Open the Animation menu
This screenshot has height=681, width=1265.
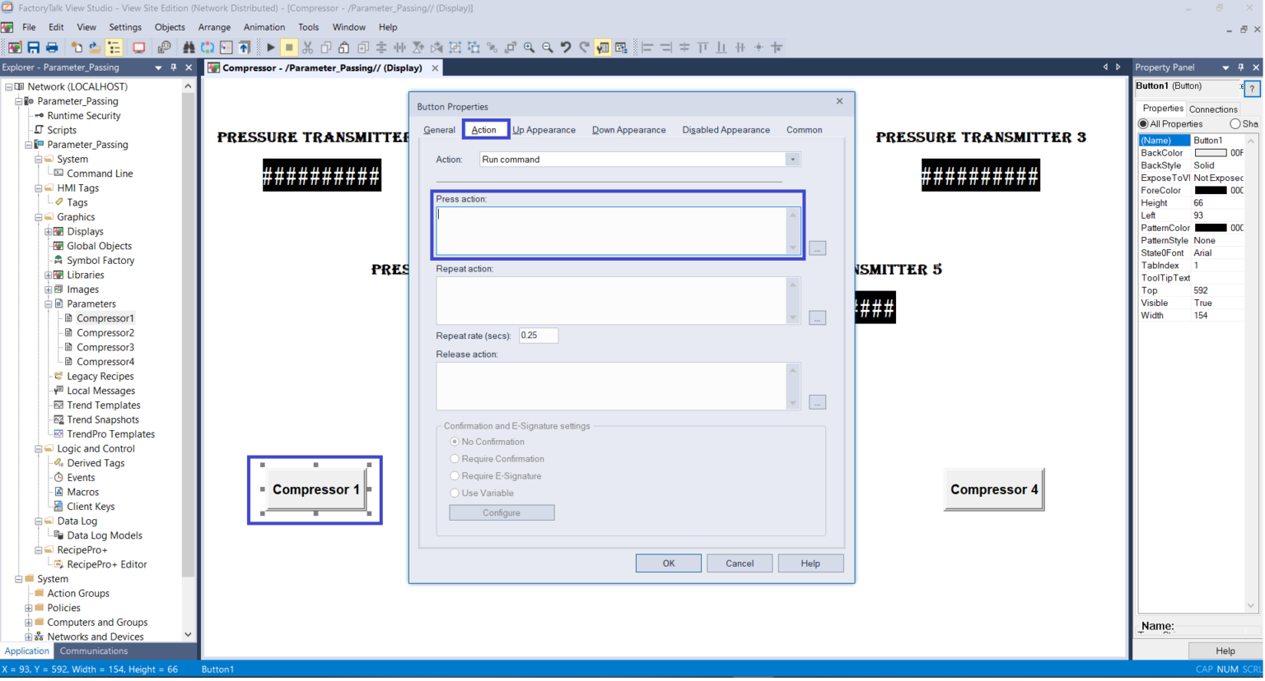pos(264,27)
